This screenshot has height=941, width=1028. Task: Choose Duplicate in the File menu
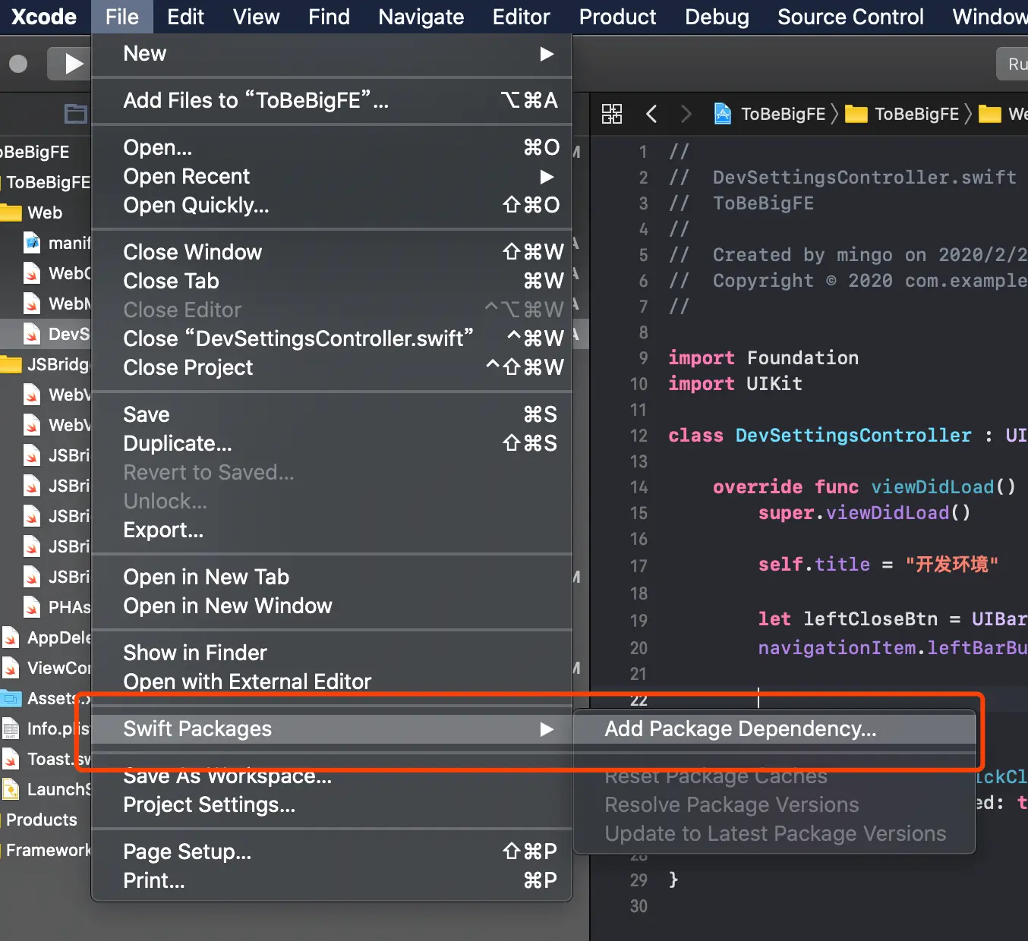coord(332,444)
